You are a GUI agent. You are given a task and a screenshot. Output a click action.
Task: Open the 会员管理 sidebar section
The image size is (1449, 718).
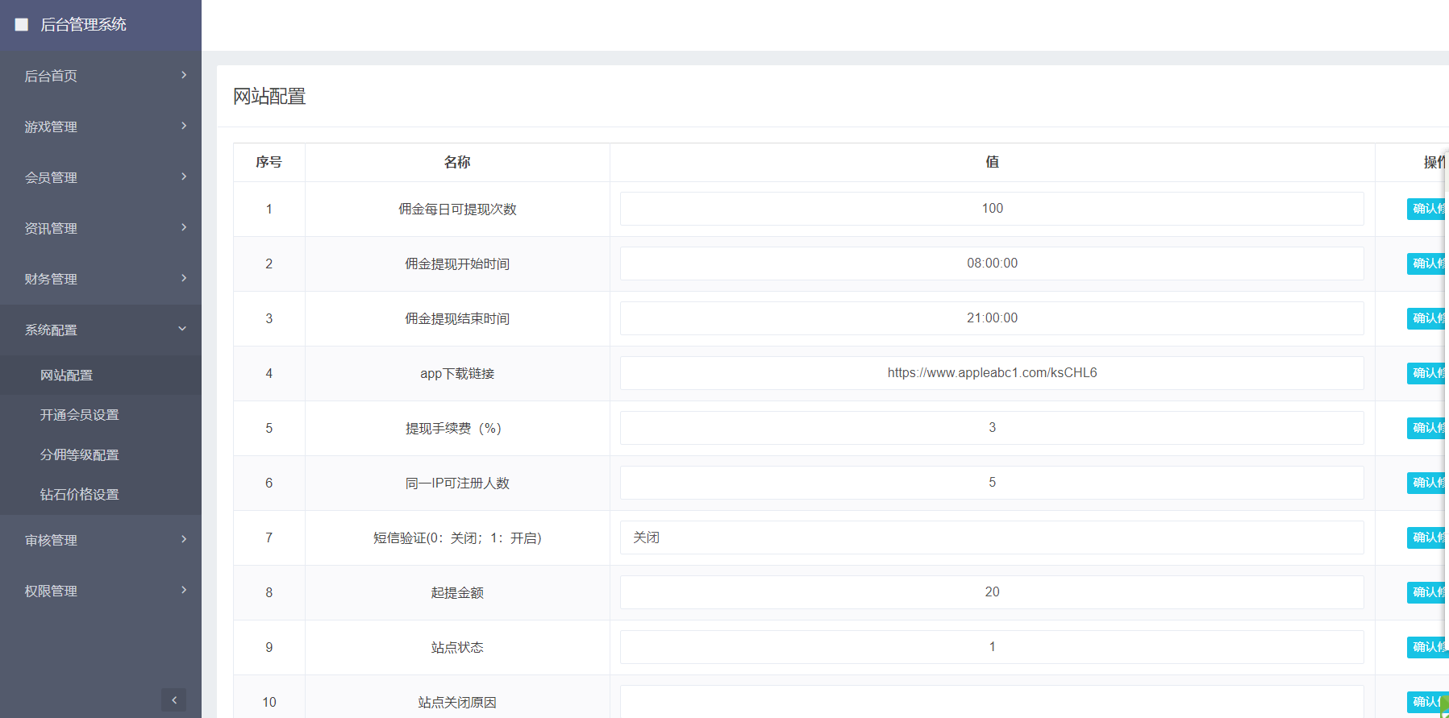point(51,177)
